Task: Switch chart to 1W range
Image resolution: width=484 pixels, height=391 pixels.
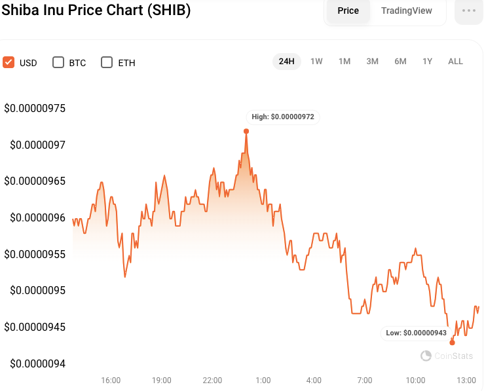Action: 316,62
